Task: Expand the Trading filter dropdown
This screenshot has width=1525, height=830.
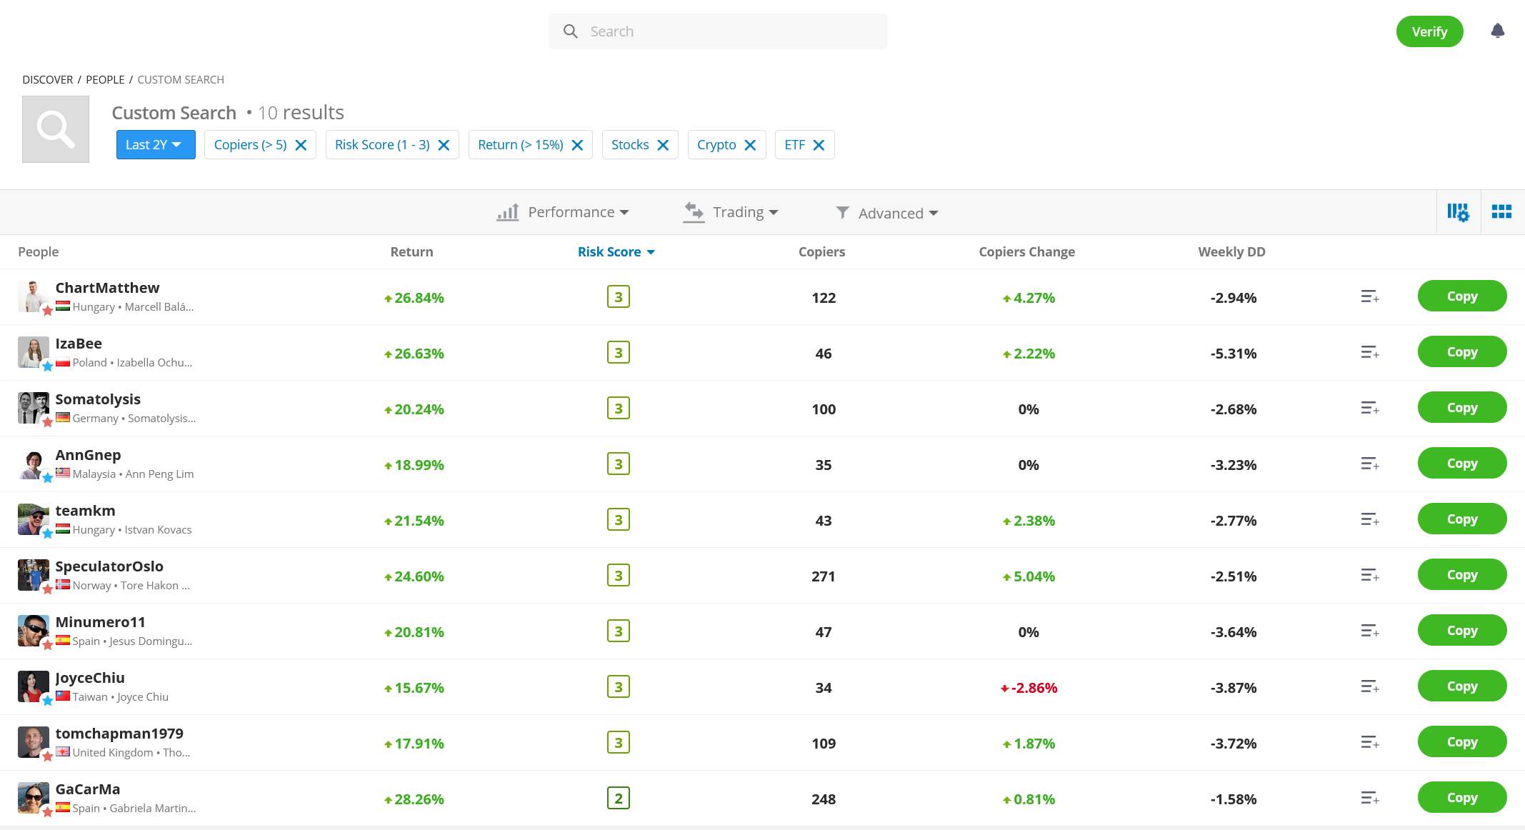Action: point(730,212)
